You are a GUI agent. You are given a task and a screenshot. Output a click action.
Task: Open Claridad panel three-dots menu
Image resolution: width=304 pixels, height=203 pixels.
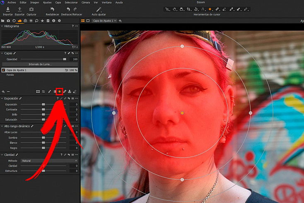[x=77, y=155]
